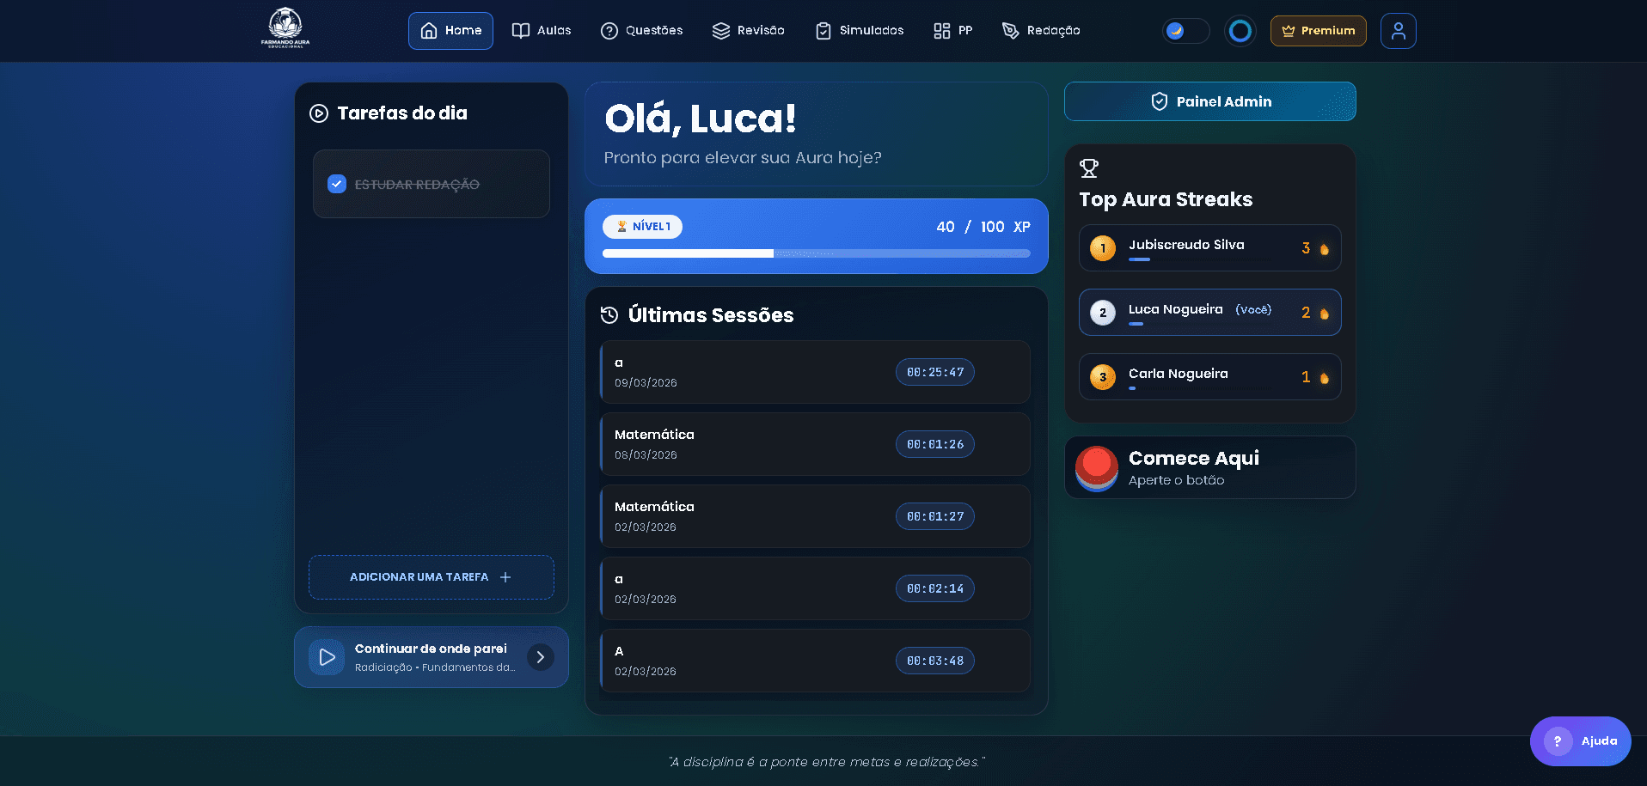The image size is (1647, 786).
Task: Click ADICIONAR UMA TAREFA
Action: coord(431,576)
